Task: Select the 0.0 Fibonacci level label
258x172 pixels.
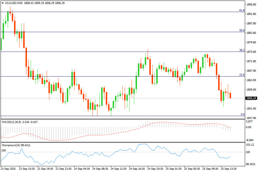Action: pos(242,114)
